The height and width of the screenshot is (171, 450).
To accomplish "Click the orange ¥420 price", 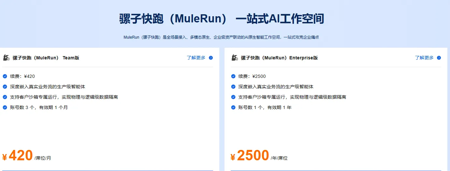I will [x=18, y=156].
